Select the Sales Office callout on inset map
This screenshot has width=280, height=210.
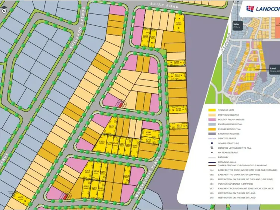[x=237, y=26]
